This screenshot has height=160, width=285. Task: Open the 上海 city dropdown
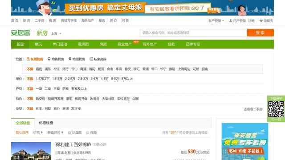[x=56, y=34]
